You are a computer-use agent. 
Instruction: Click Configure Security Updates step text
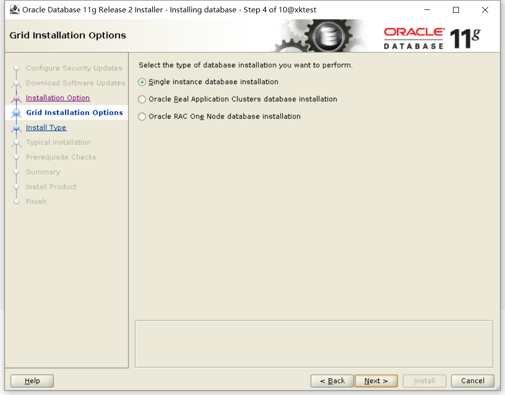point(74,68)
